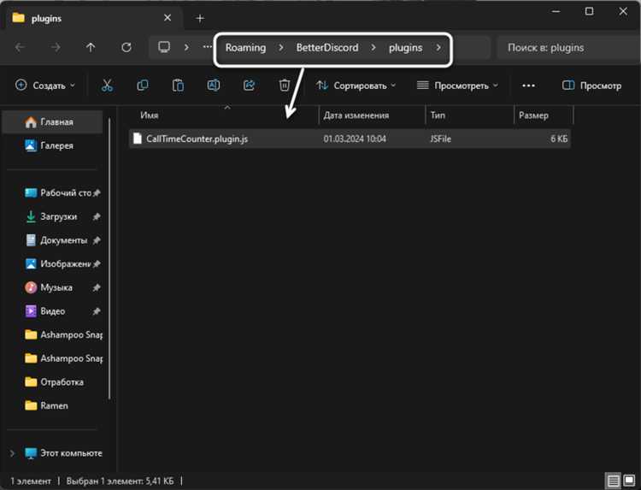This screenshot has height=490, width=641.
Task: Expand chevron after Roaming breadcrumb
Action: (x=281, y=48)
